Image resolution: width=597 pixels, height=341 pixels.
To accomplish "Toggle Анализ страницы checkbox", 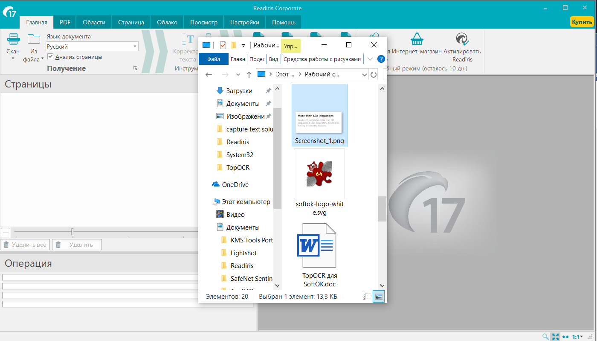I will pyautogui.click(x=50, y=57).
